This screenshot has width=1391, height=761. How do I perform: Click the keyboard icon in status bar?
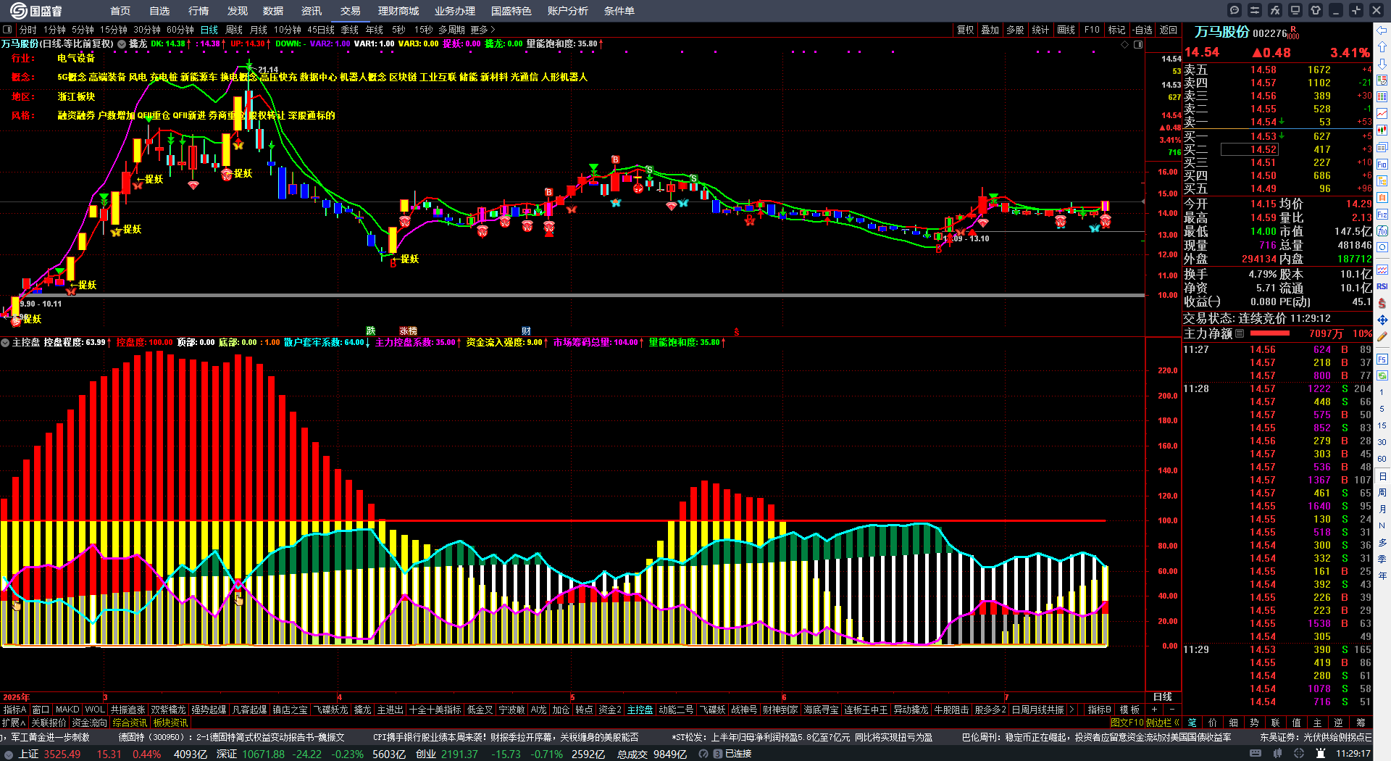tap(1256, 754)
